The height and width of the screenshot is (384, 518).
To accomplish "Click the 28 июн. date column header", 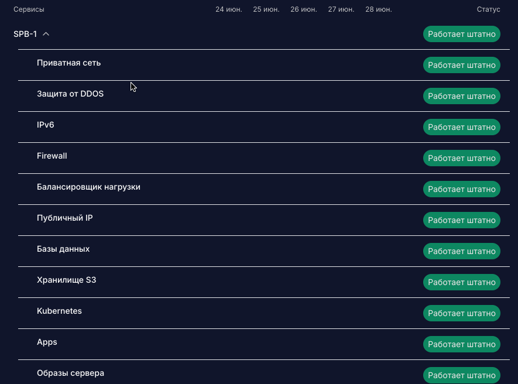I will click(x=379, y=9).
